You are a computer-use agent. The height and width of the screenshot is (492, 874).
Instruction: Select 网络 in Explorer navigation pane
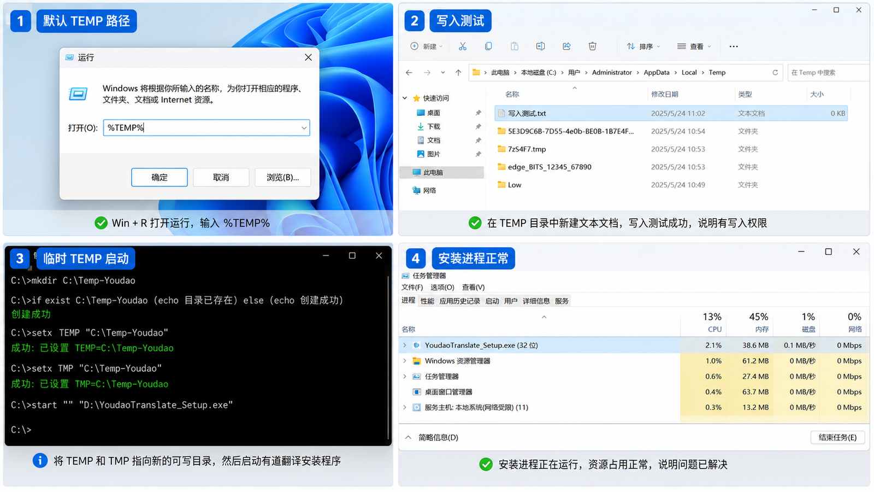430,191
